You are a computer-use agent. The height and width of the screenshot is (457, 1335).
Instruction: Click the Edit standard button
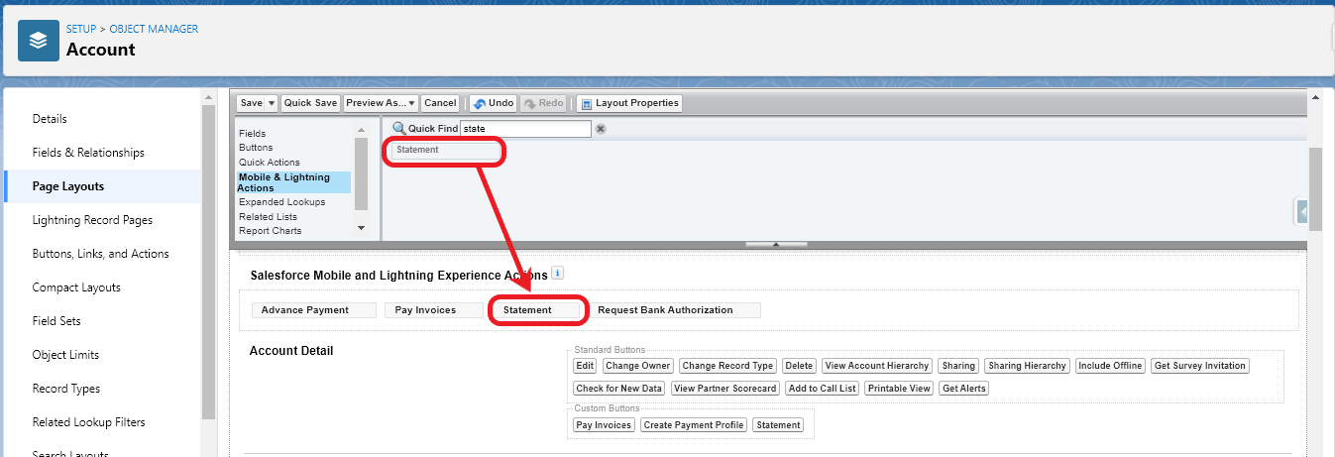click(x=585, y=366)
